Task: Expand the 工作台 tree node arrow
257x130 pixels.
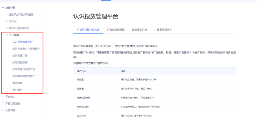Action: point(6,21)
